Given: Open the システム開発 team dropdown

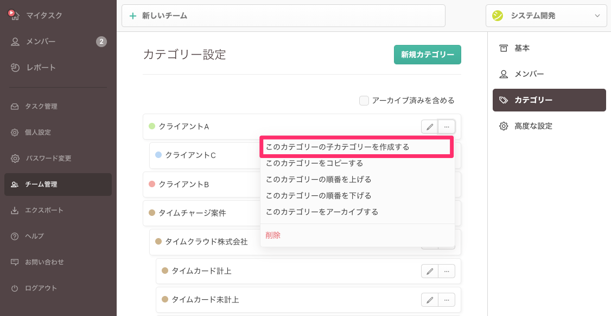Looking at the screenshot, I should 546,16.
